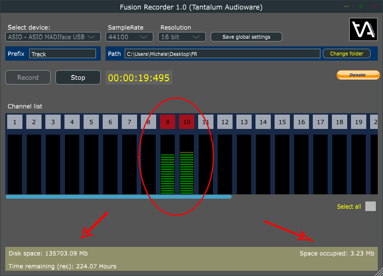Deselect the red channel 10 button
383x276 pixels.
coord(187,122)
